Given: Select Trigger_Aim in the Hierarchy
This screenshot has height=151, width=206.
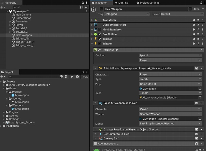Looking at the screenshot, I should [x=23, y=39].
